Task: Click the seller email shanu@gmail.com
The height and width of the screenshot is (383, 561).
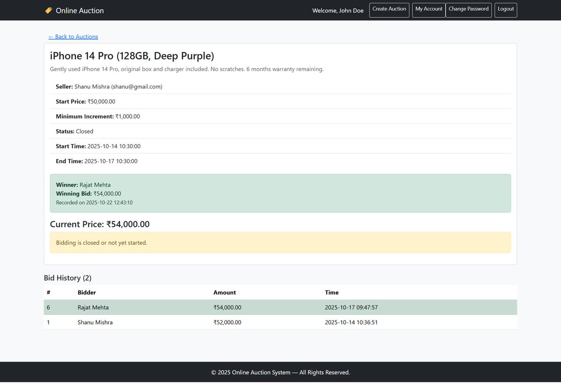Action: click(x=139, y=87)
